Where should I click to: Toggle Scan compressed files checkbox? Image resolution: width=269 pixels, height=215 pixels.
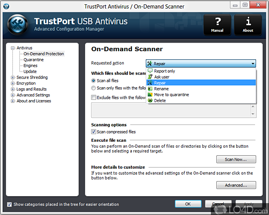click(94, 131)
